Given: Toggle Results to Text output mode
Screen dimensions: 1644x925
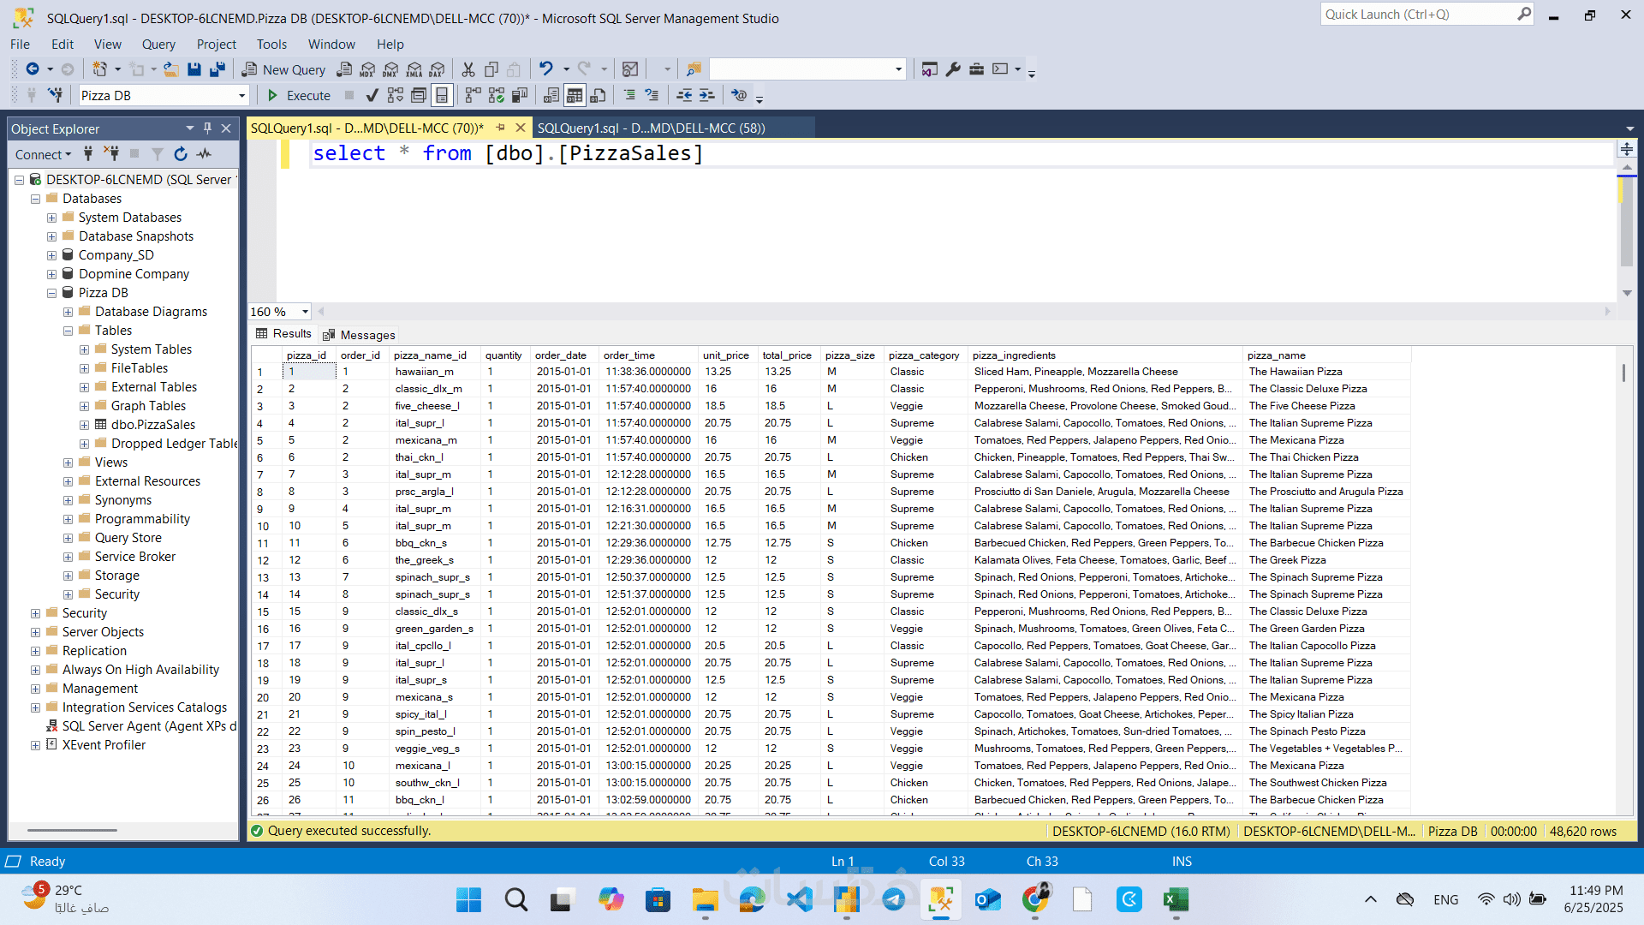Looking at the screenshot, I should tap(551, 95).
